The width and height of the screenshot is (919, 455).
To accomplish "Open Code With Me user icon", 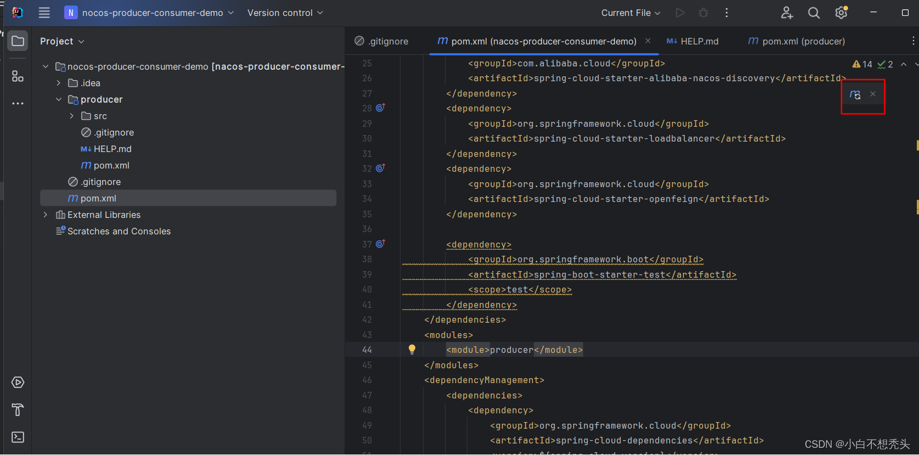I will tap(787, 13).
